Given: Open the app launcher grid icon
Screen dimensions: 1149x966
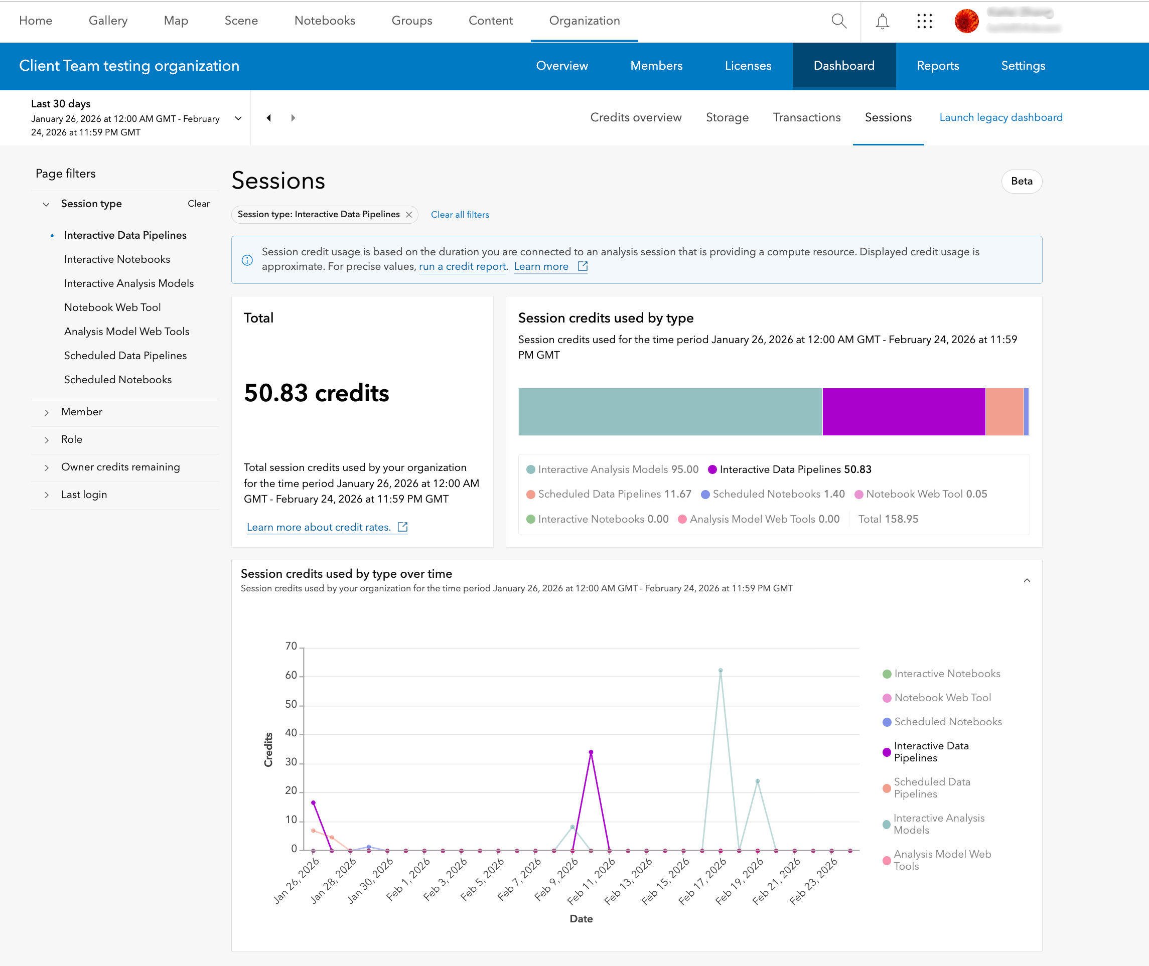Looking at the screenshot, I should 924,22.
